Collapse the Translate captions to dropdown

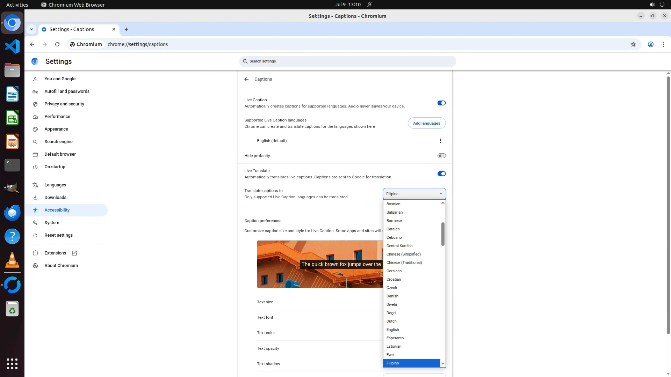(414, 194)
